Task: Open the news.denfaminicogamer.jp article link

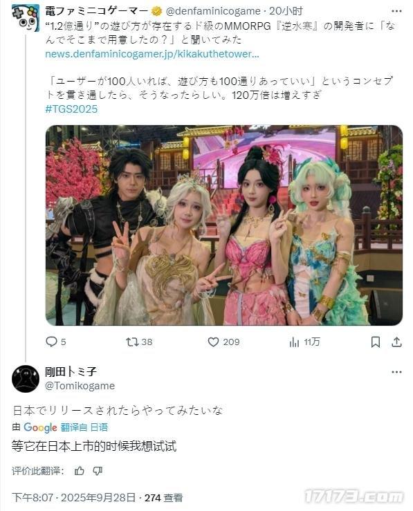Action: coord(152,54)
